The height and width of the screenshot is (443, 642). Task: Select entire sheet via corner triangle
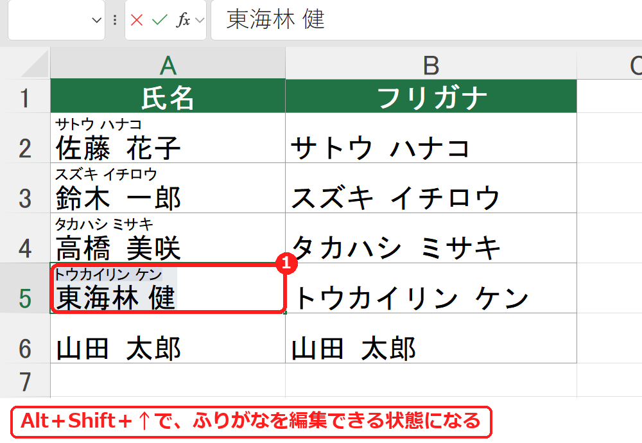click(x=35, y=64)
